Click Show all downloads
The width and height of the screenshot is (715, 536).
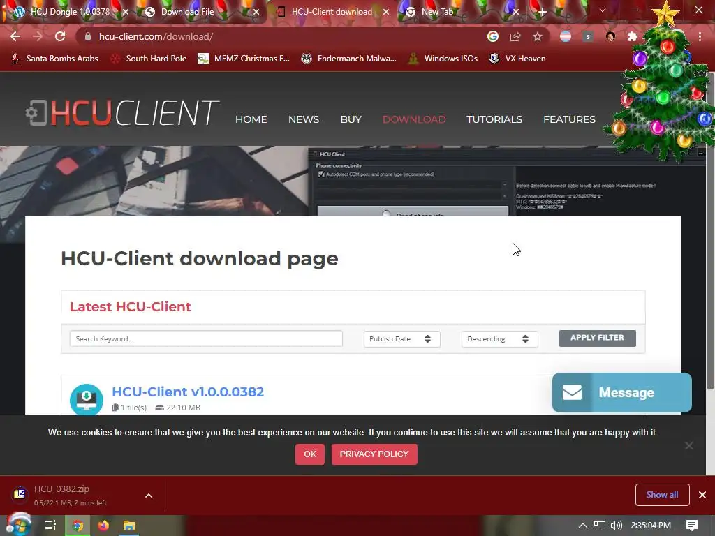(662, 495)
